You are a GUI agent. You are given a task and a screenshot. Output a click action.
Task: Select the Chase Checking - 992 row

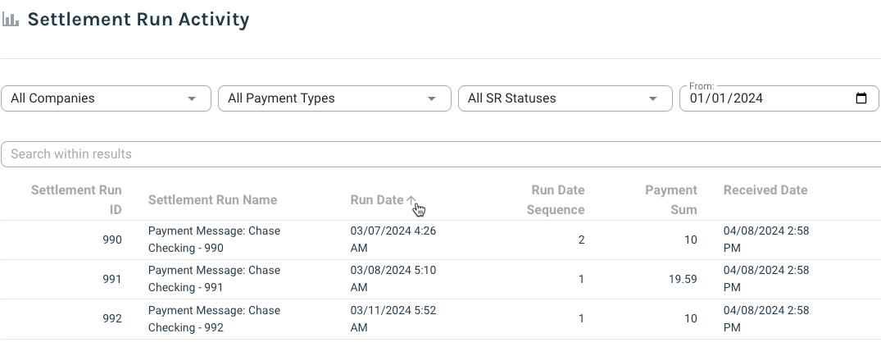214,319
